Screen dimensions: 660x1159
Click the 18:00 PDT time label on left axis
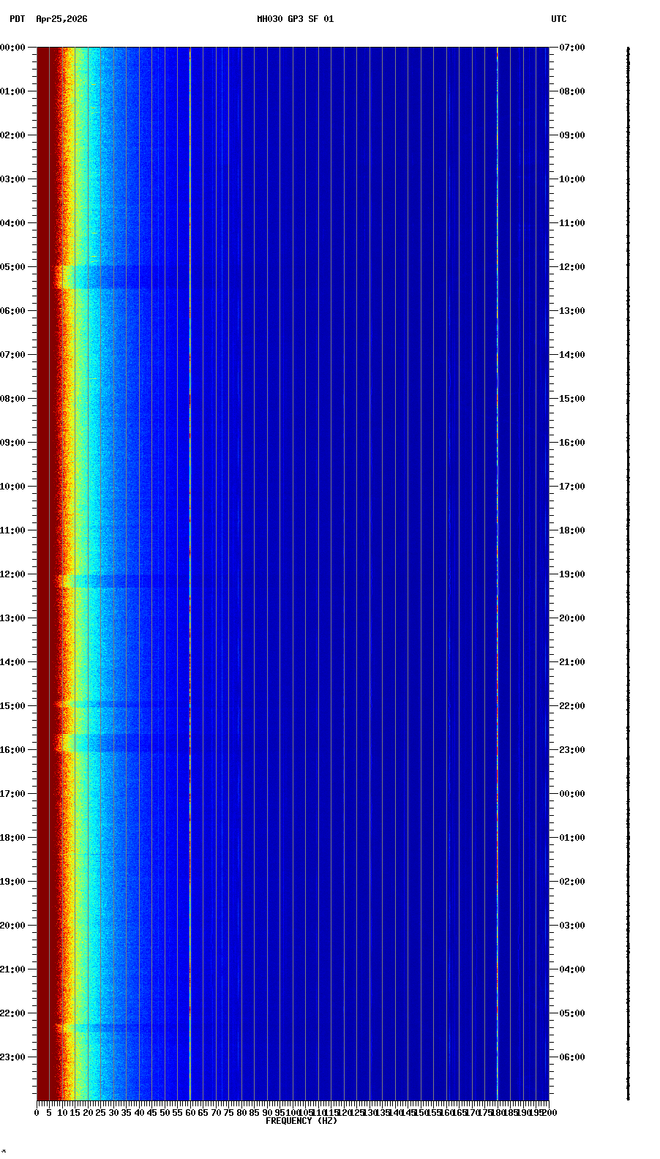click(12, 838)
